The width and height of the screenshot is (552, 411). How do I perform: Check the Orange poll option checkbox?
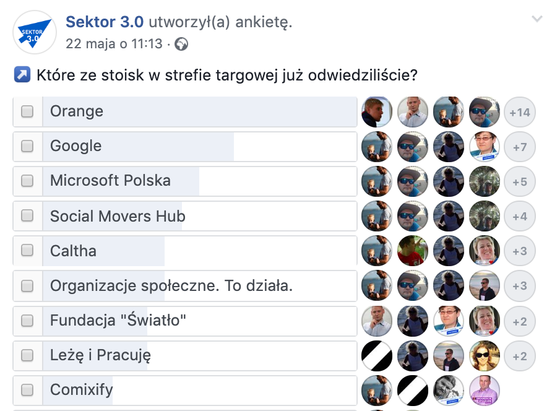(27, 111)
